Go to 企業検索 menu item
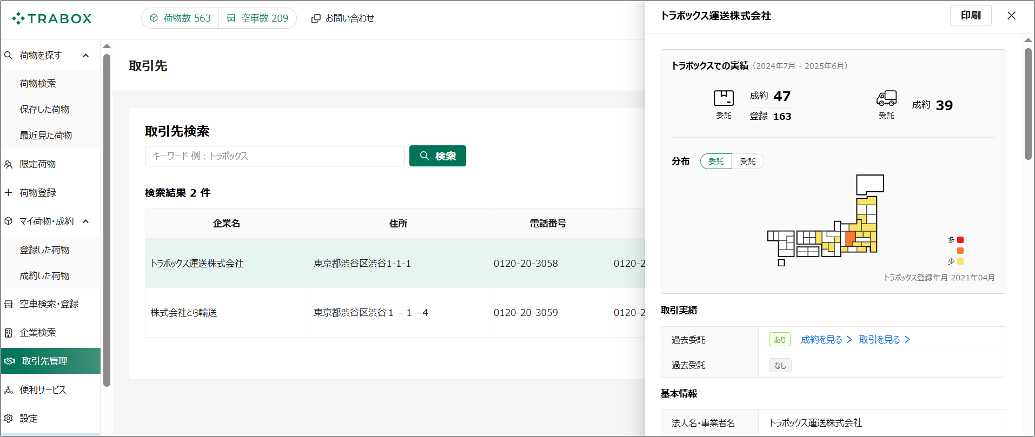1035x437 pixels. click(x=51, y=333)
